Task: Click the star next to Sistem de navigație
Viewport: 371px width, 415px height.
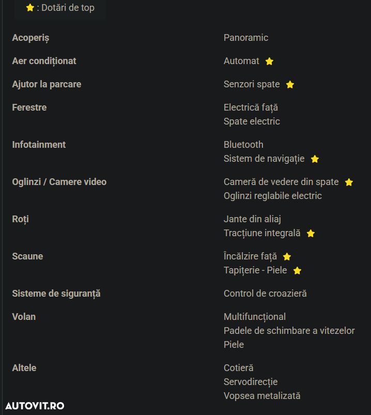Action: point(315,159)
